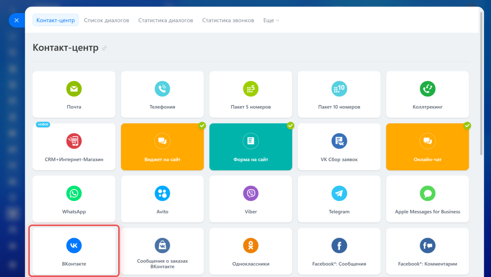Image resolution: width=491 pixels, height=277 pixels.
Task: Click connected checkmark on Форма на сайт
Action: 291,125
